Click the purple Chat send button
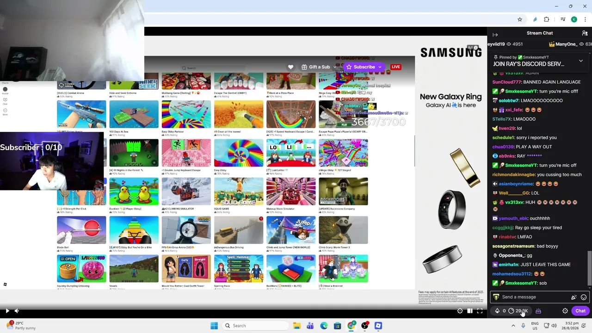The width and height of the screenshot is (592, 333). (580, 311)
